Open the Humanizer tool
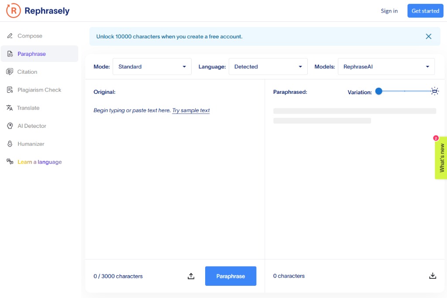Image resolution: width=447 pixels, height=298 pixels. (31, 144)
